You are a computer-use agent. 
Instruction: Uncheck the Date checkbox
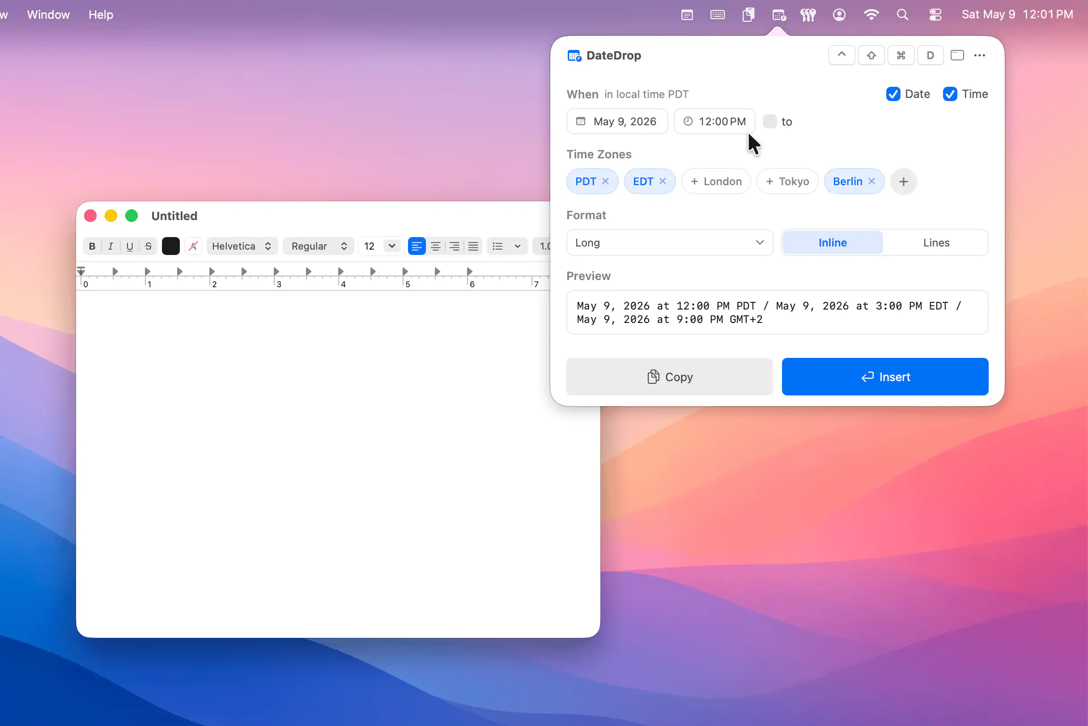pos(893,94)
